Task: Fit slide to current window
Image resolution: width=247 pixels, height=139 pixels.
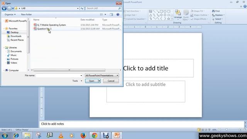Action: pyautogui.click(x=244, y=130)
